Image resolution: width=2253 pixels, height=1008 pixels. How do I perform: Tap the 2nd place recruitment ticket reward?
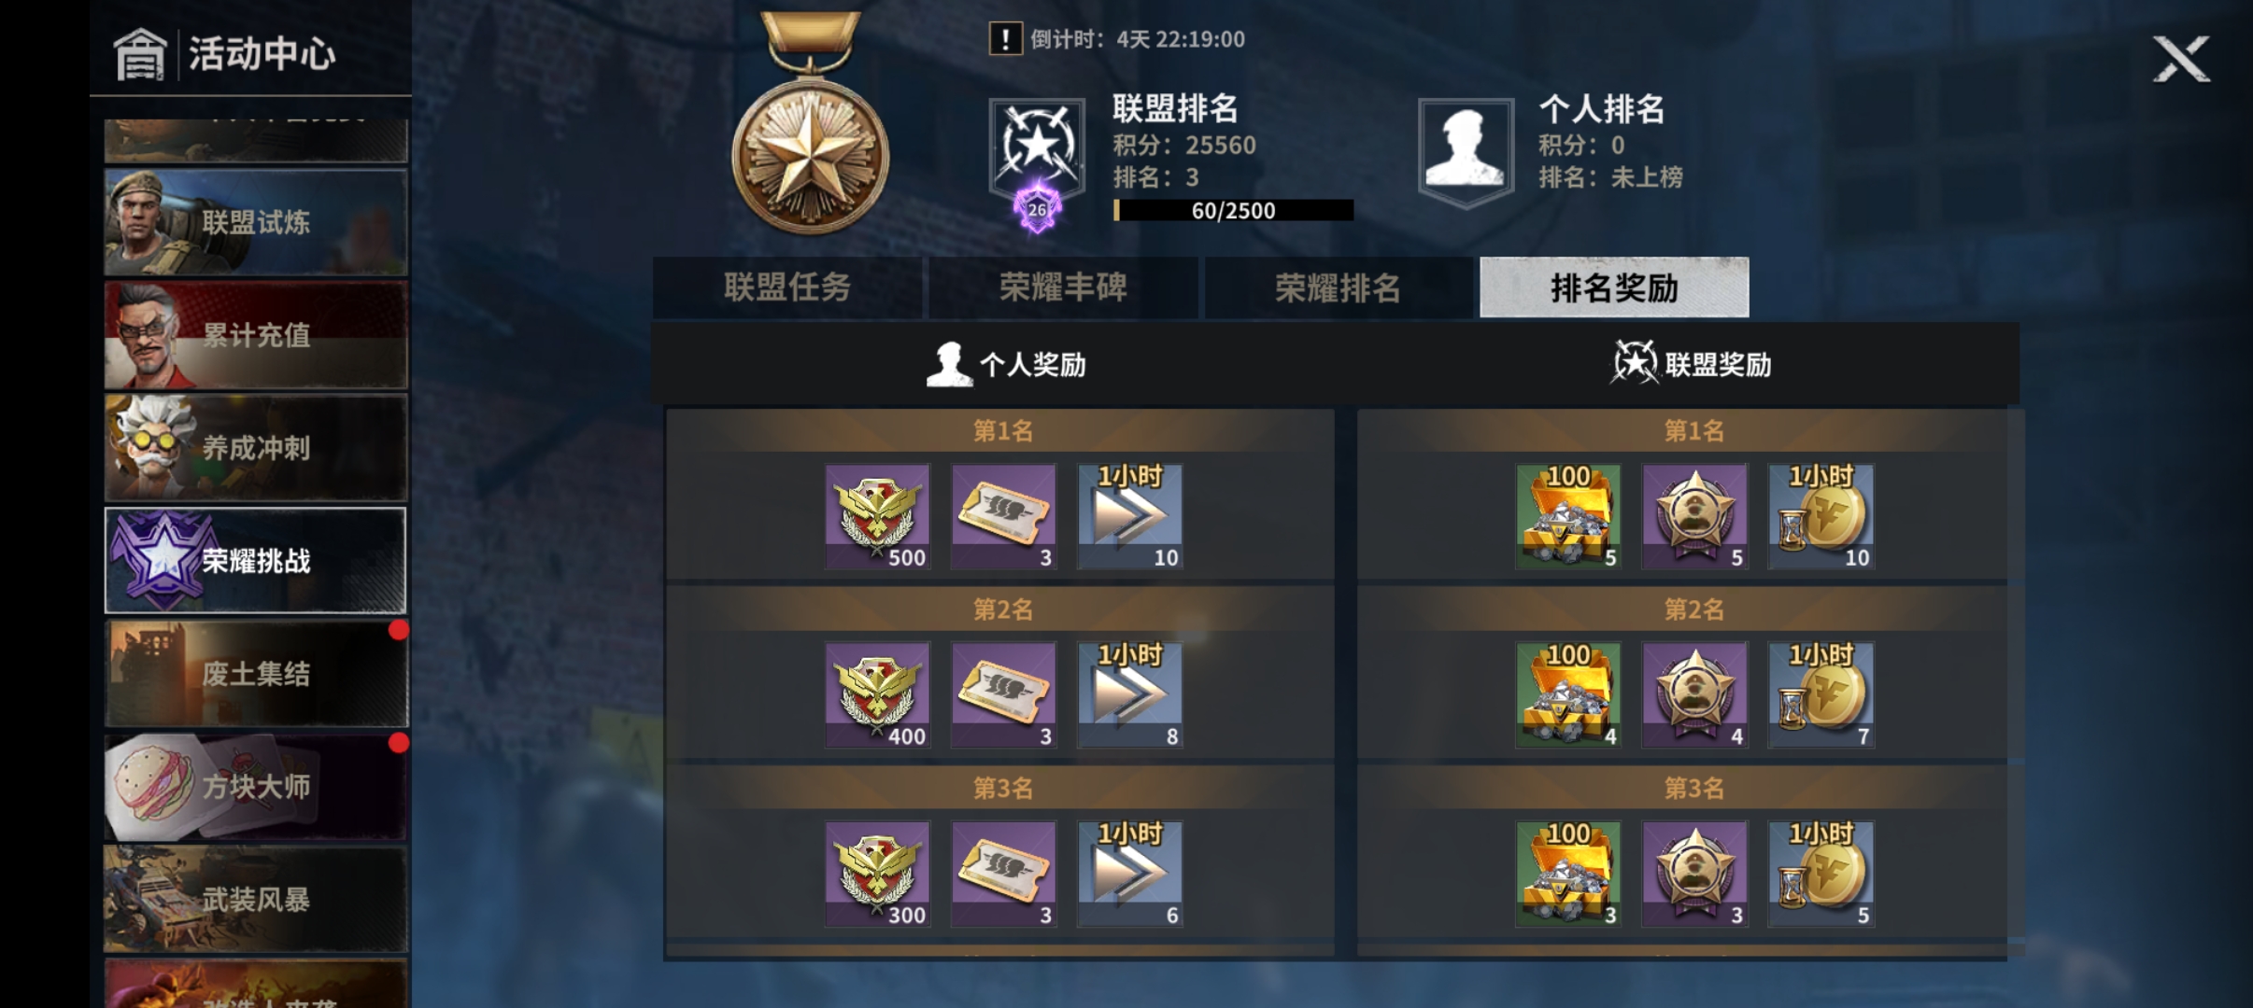pyautogui.click(x=1003, y=695)
